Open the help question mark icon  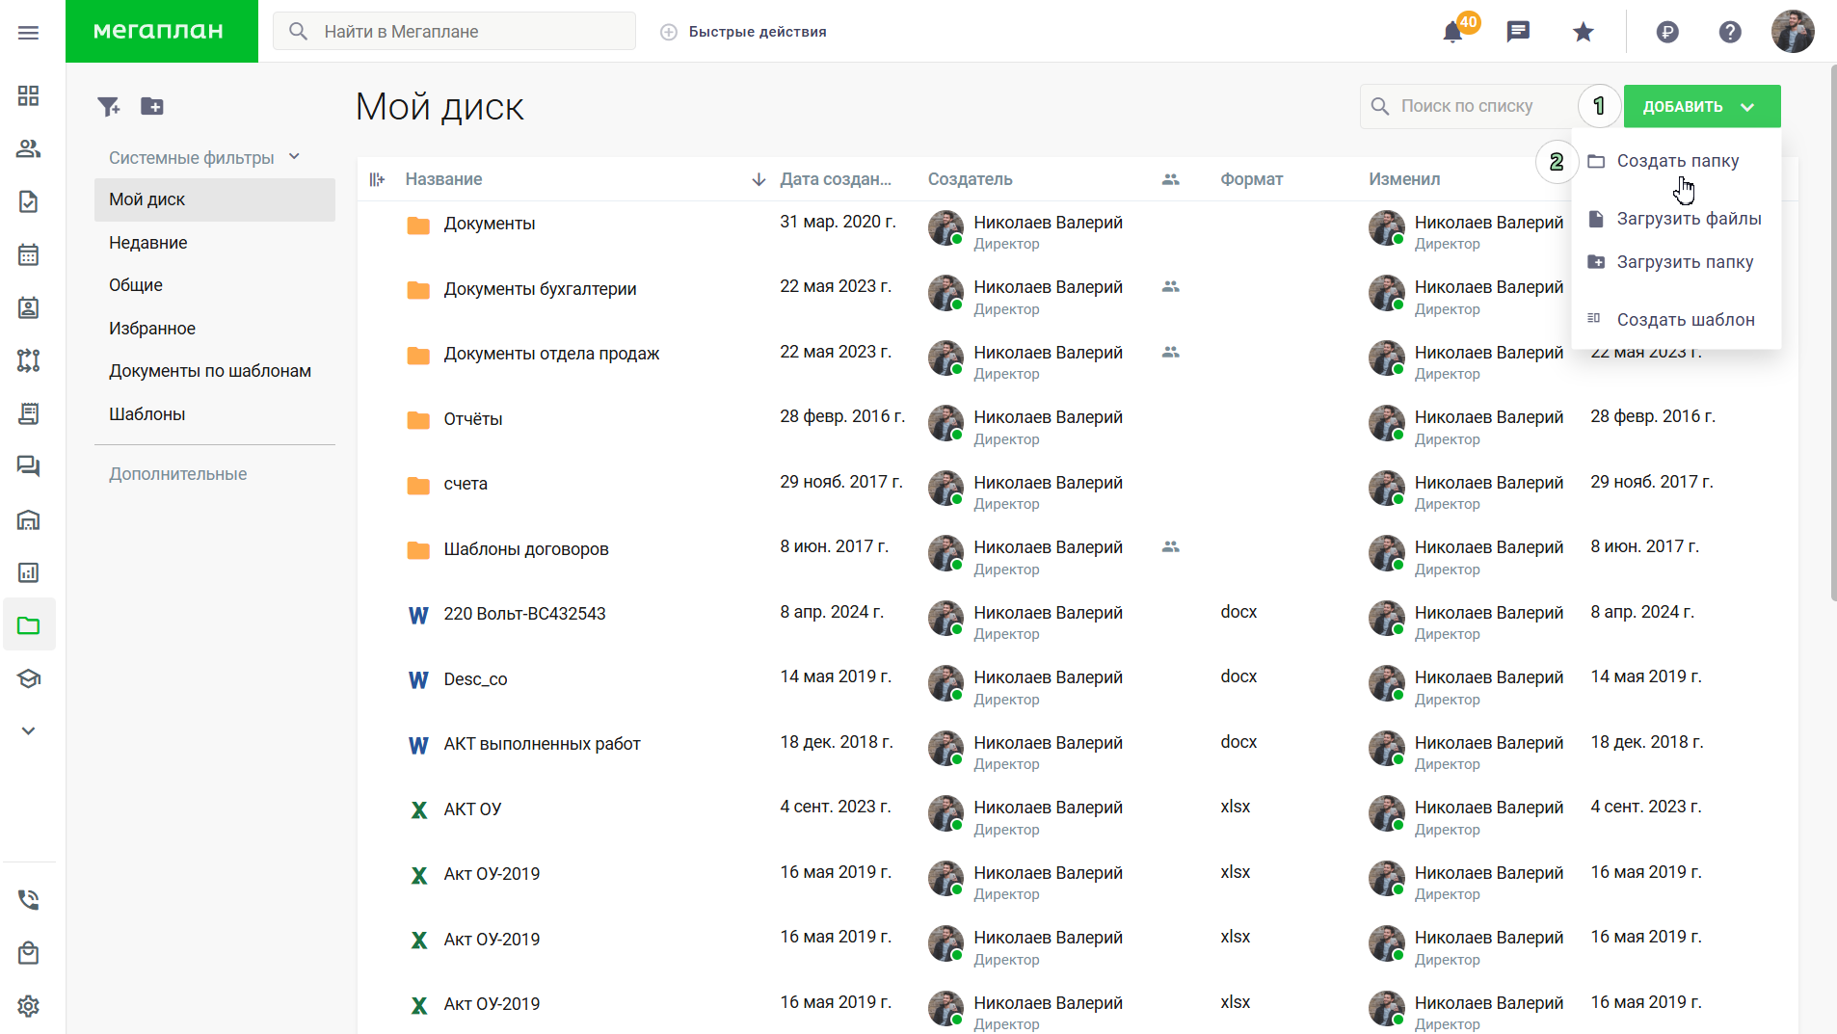(1730, 32)
